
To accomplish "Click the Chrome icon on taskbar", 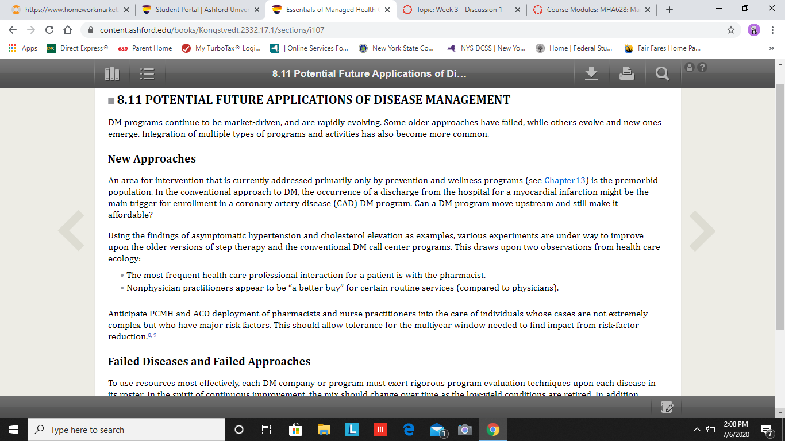I will (x=493, y=430).
